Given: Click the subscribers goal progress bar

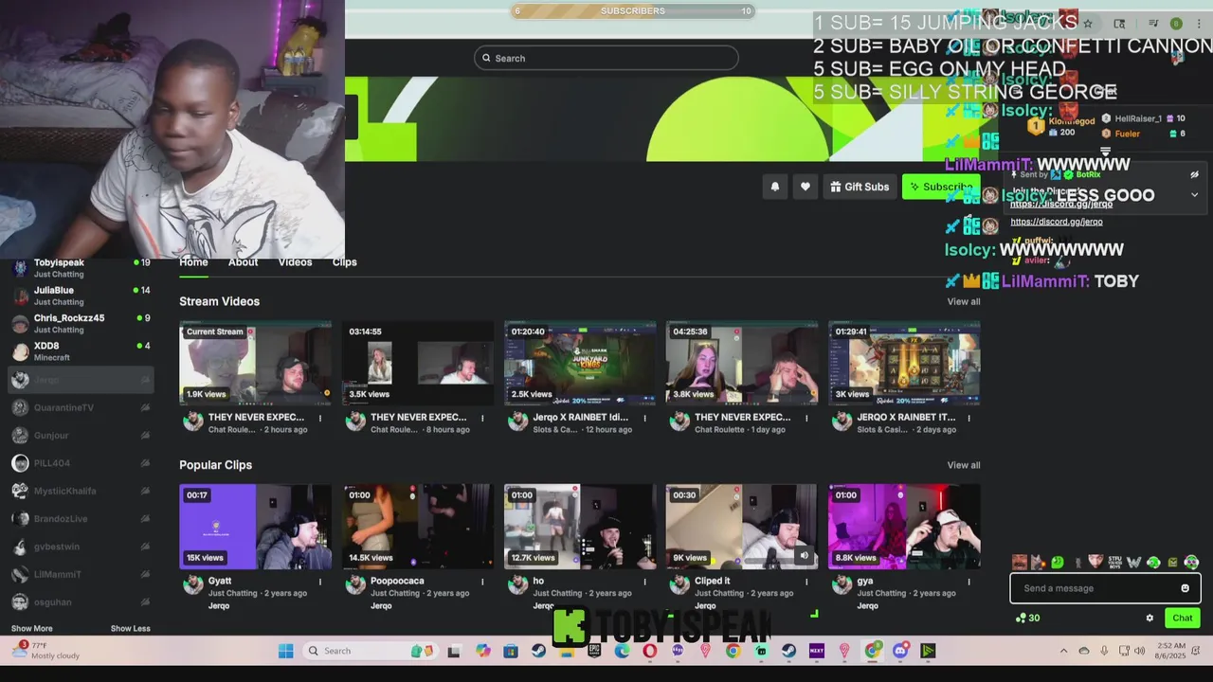Looking at the screenshot, I should [633, 11].
